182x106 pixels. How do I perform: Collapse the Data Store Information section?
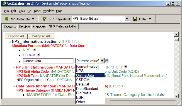14,86
